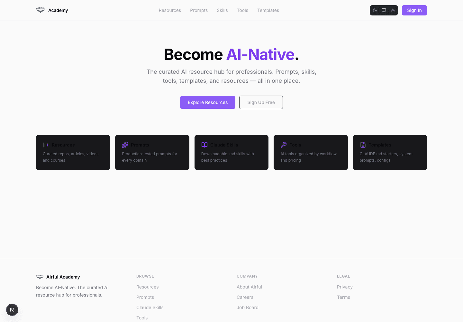The image size is (463, 322).
Task: Open Prompts link in footer Browse section
Action: tap(145, 297)
